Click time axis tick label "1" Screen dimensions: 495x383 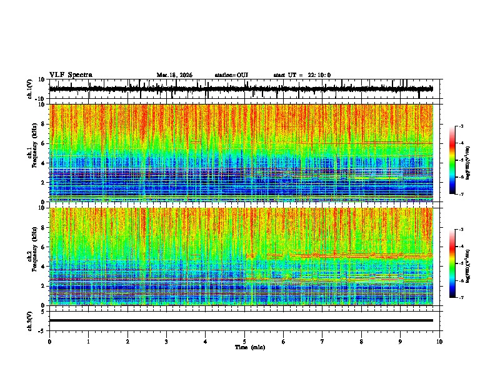pos(88,342)
